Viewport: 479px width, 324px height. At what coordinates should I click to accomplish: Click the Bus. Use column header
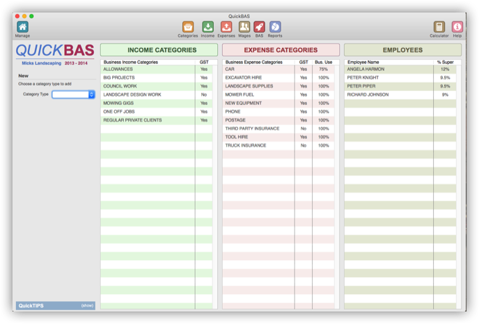pyautogui.click(x=324, y=63)
